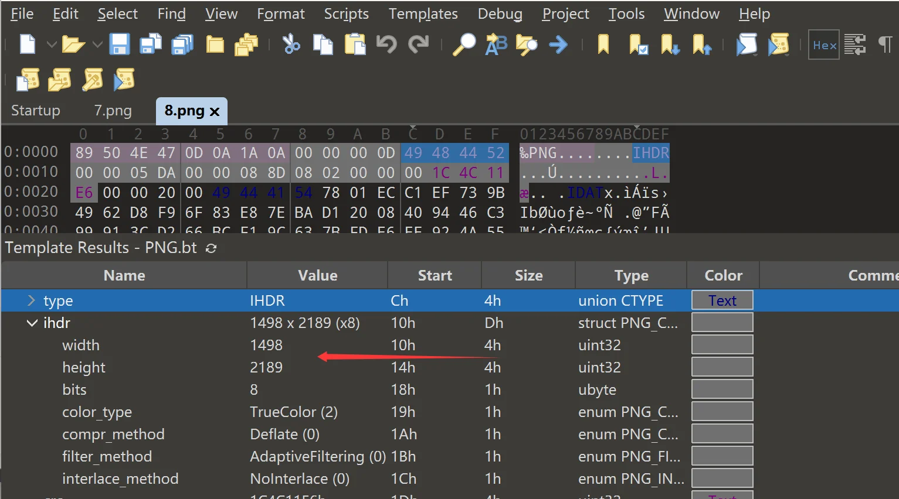Switch to the 7.png tab
The image size is (899, 499).
click(113, 111)
